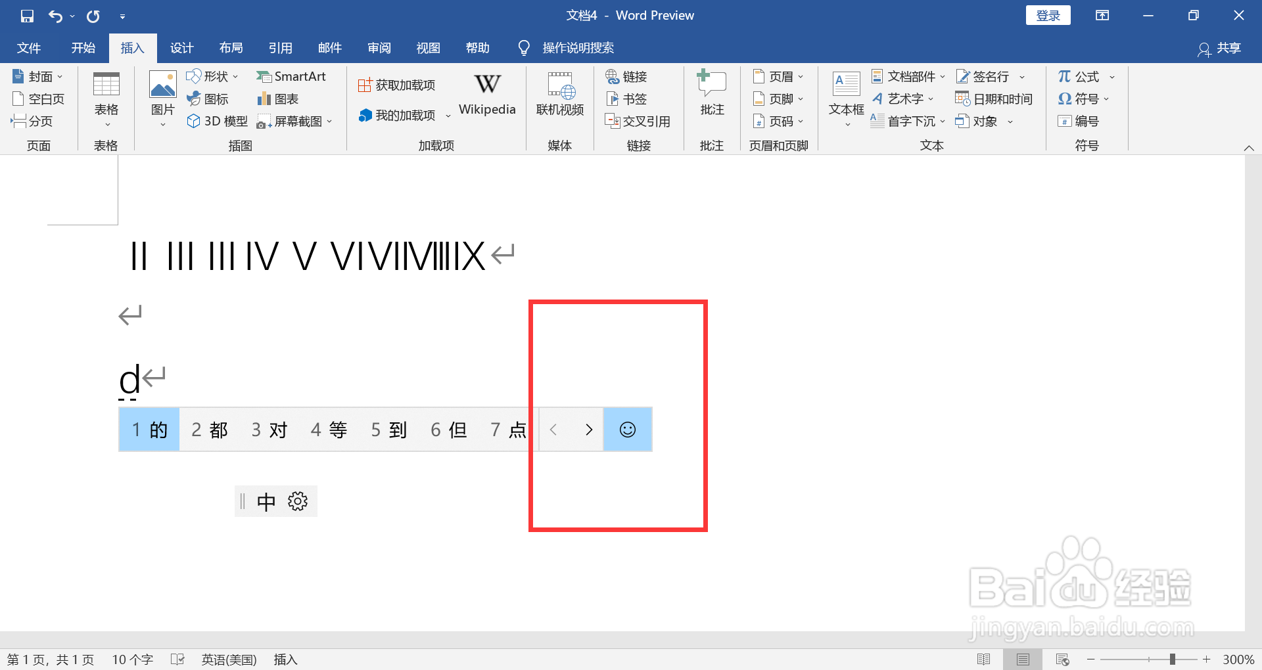The width and height of the screenshot is (1262, 670).
Task: Switch to Read Mode view
Action: (x=983, y=659)
